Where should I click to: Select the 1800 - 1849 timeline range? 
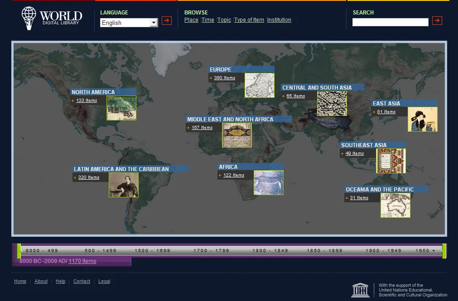[270, 250]
